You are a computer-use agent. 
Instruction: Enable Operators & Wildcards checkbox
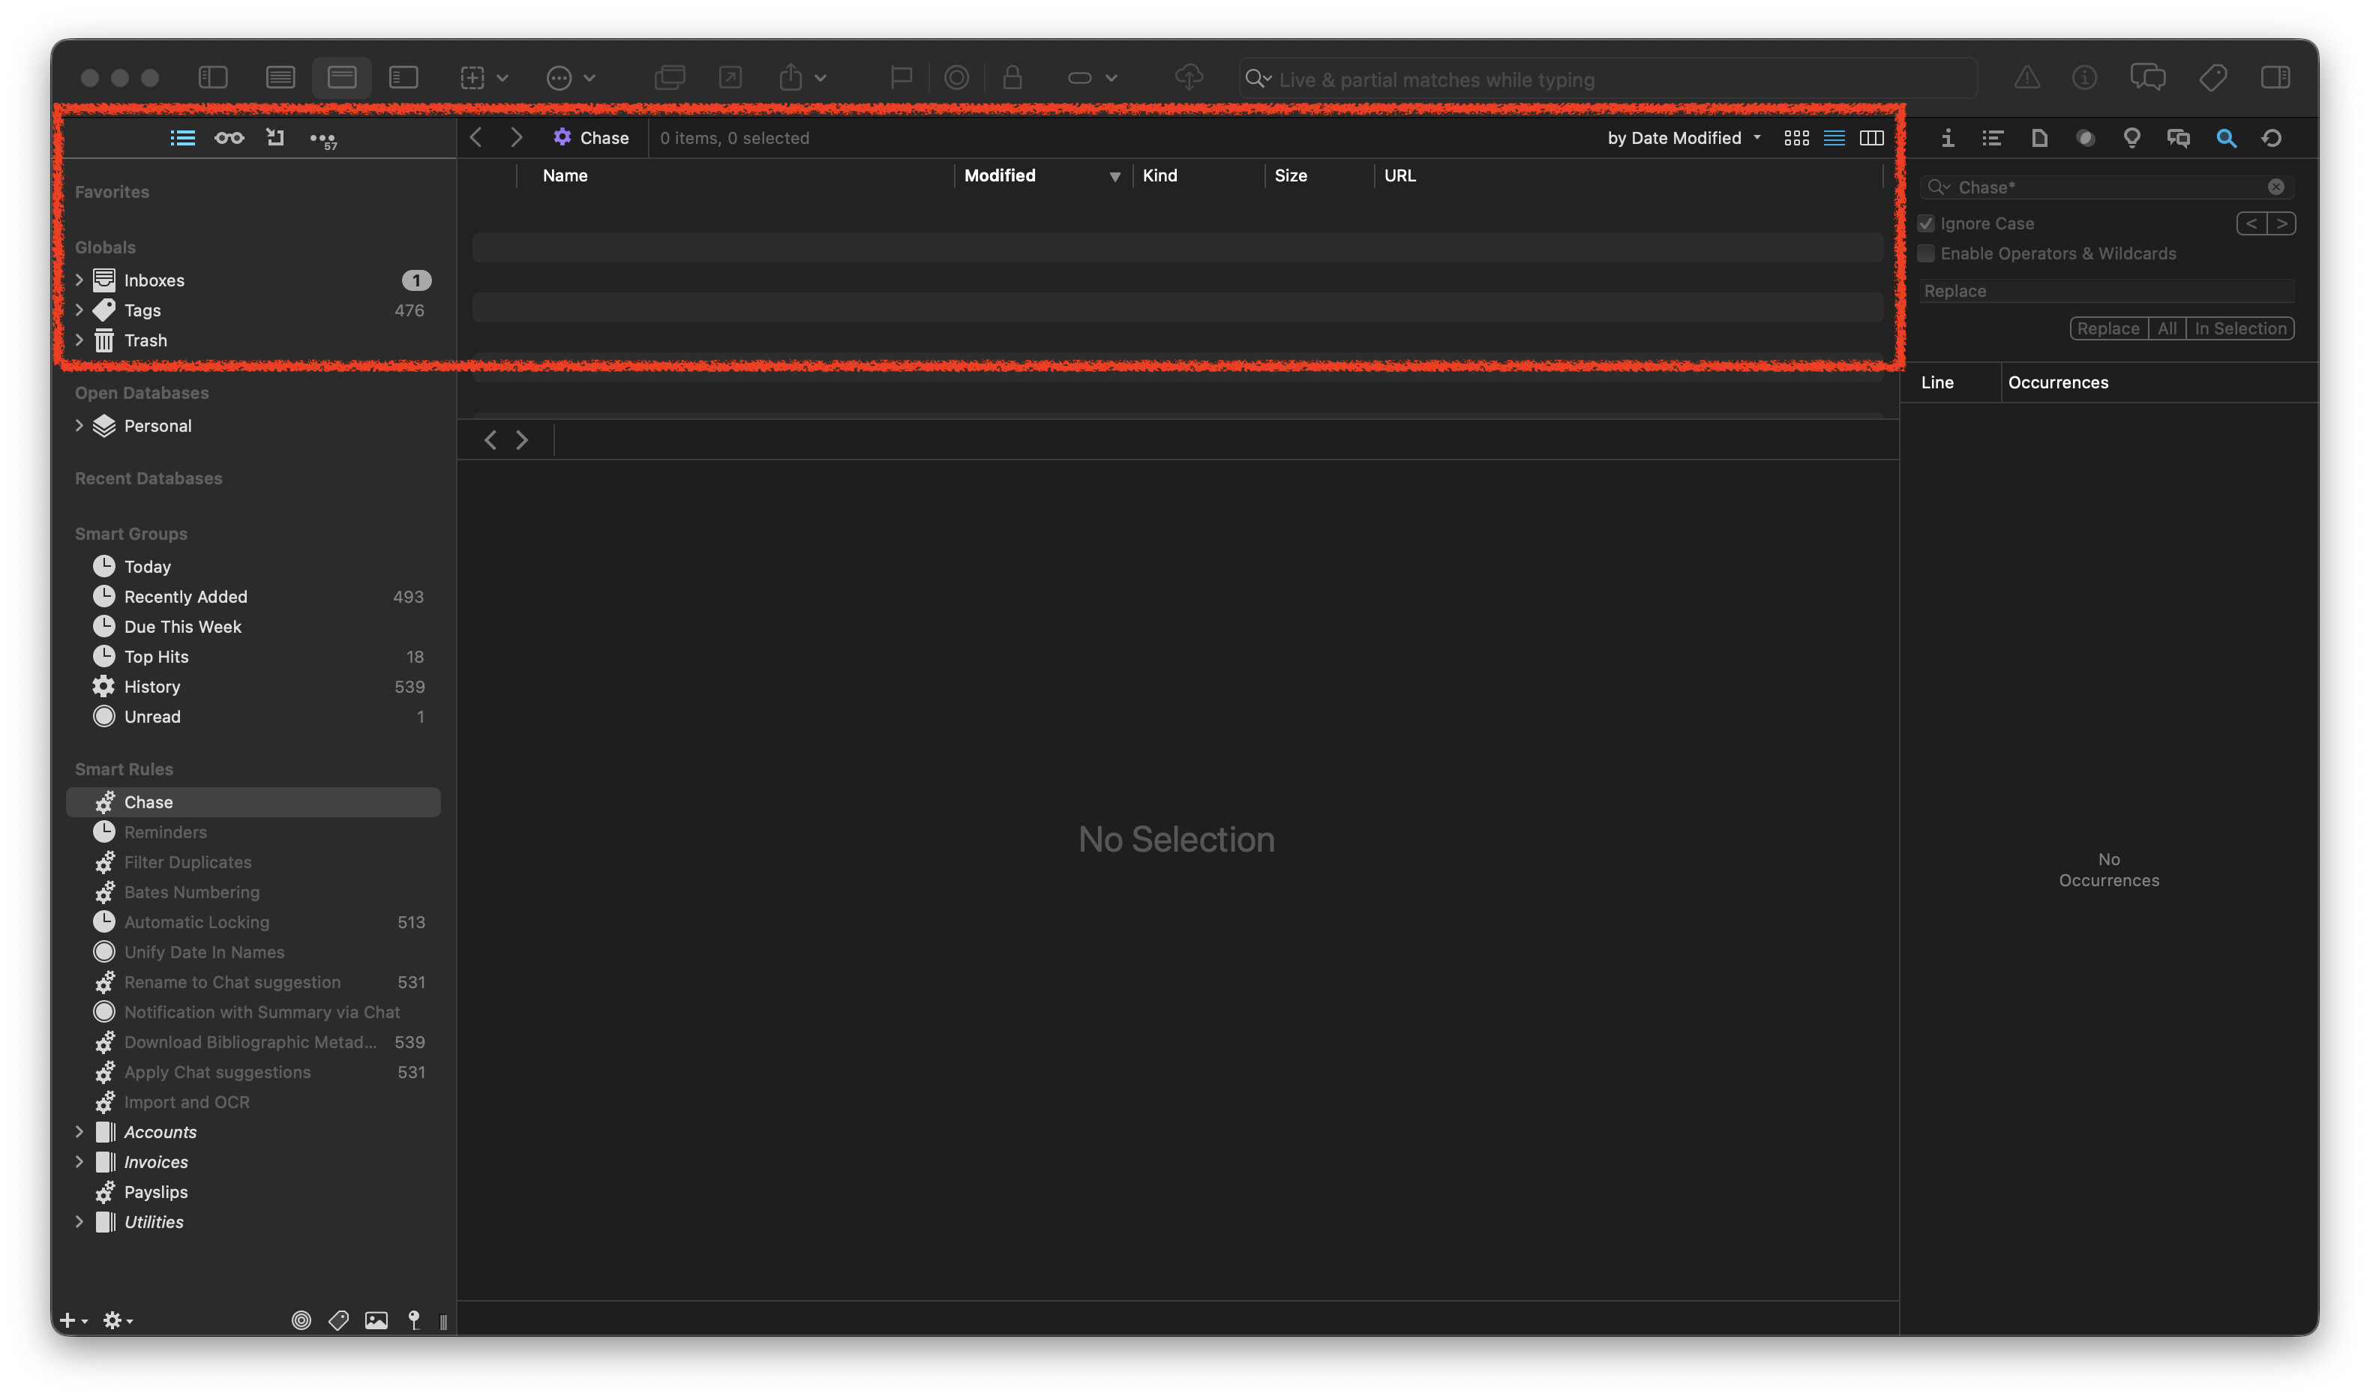[x=1926, y=253]
